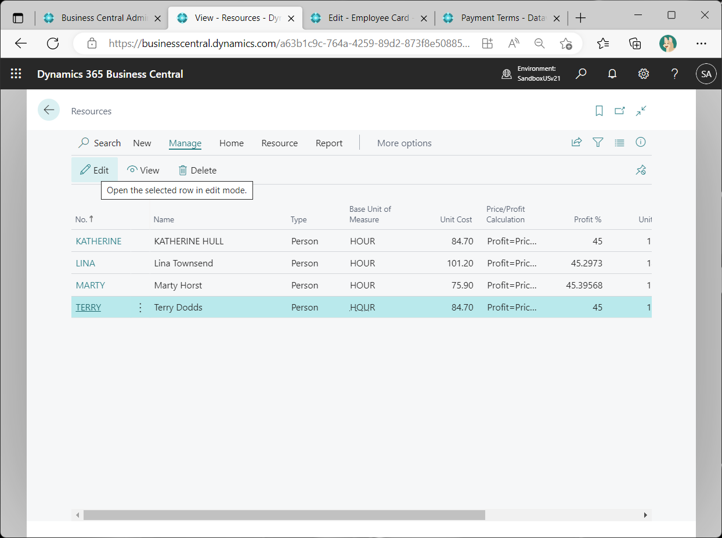Open Resources page in new window
722x538 pixels.
pos(620,111)
